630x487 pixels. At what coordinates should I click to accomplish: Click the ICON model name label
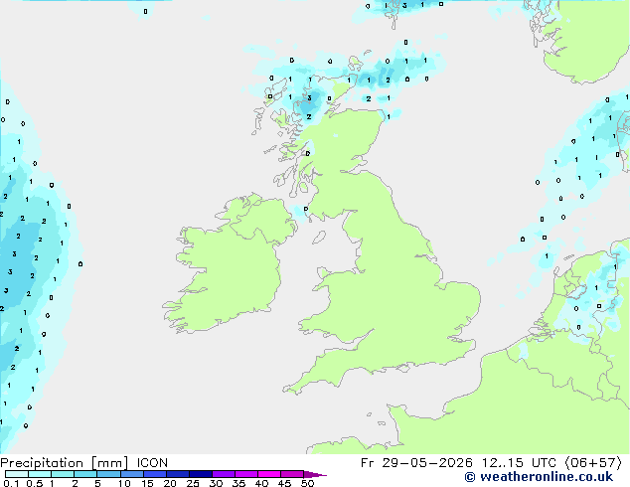coord(152,463)
